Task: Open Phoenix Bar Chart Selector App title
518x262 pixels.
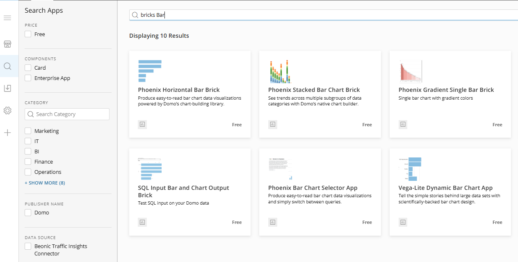Action: [313, 188]
